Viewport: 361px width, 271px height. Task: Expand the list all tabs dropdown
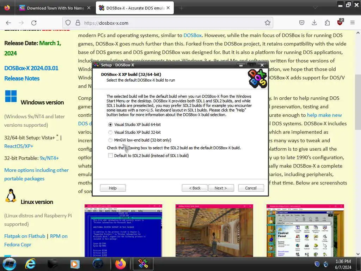click(x=315, y=8)
